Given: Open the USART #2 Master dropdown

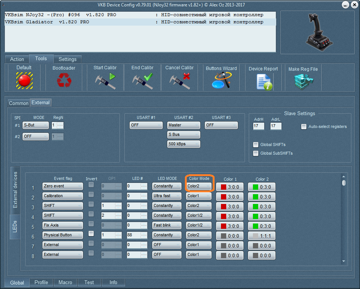Looking at the screenshot, I should 184,125.
